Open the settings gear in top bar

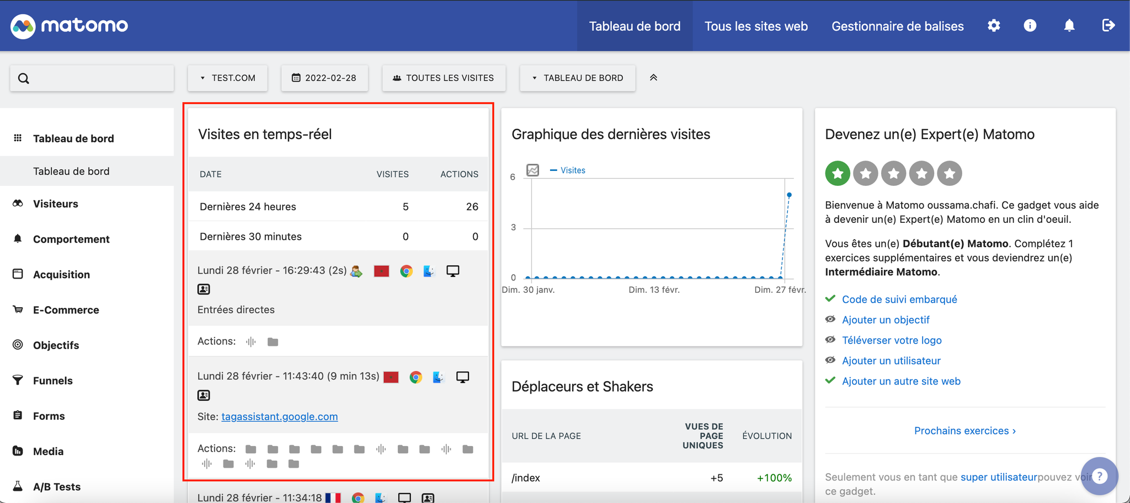(994, 25)
